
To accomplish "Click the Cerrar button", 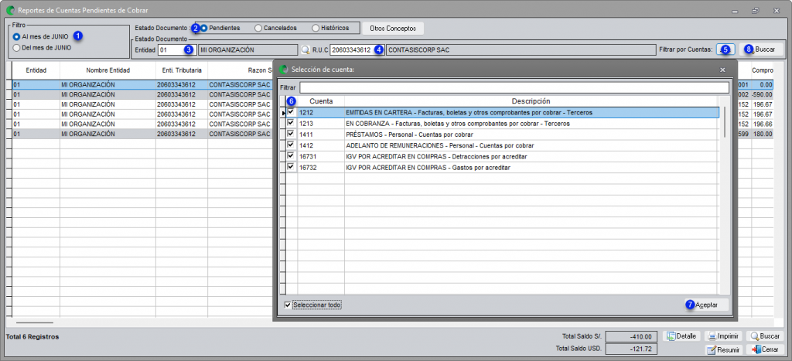I will click(765, 349).
